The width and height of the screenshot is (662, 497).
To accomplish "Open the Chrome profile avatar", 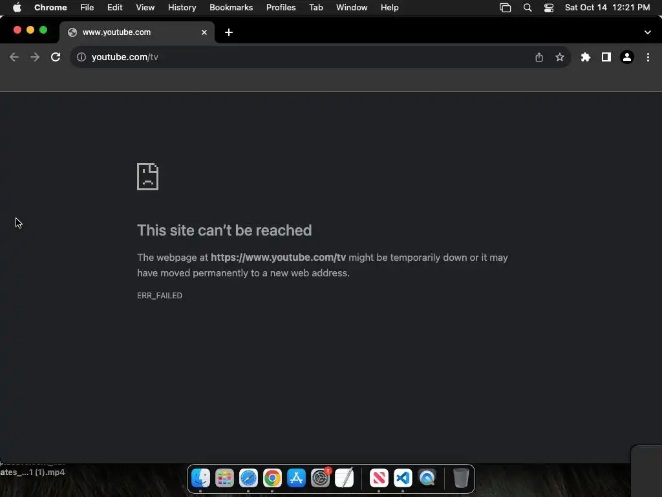I will (626, 57).
